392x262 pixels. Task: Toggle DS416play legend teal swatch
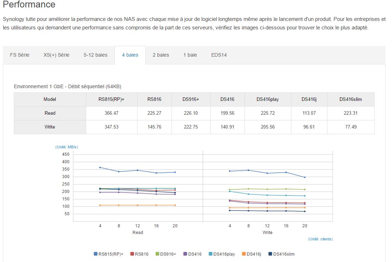click(210, 254)
